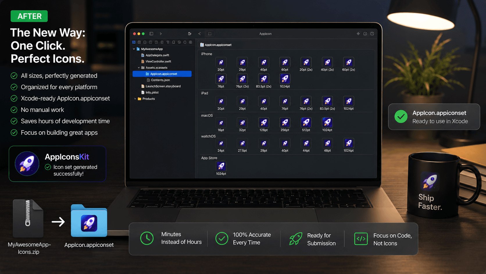Select the macOS 16pt icon
The height and width of the screenshot is (274, 486).
click(x=221, y=123)
